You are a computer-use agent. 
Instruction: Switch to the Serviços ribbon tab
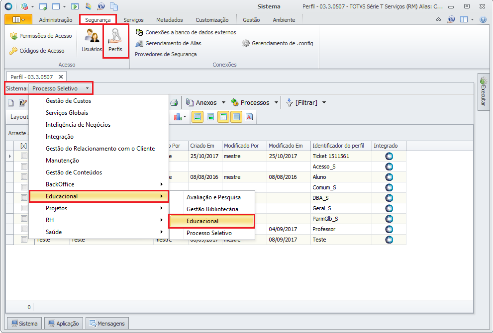click(133, 20)
